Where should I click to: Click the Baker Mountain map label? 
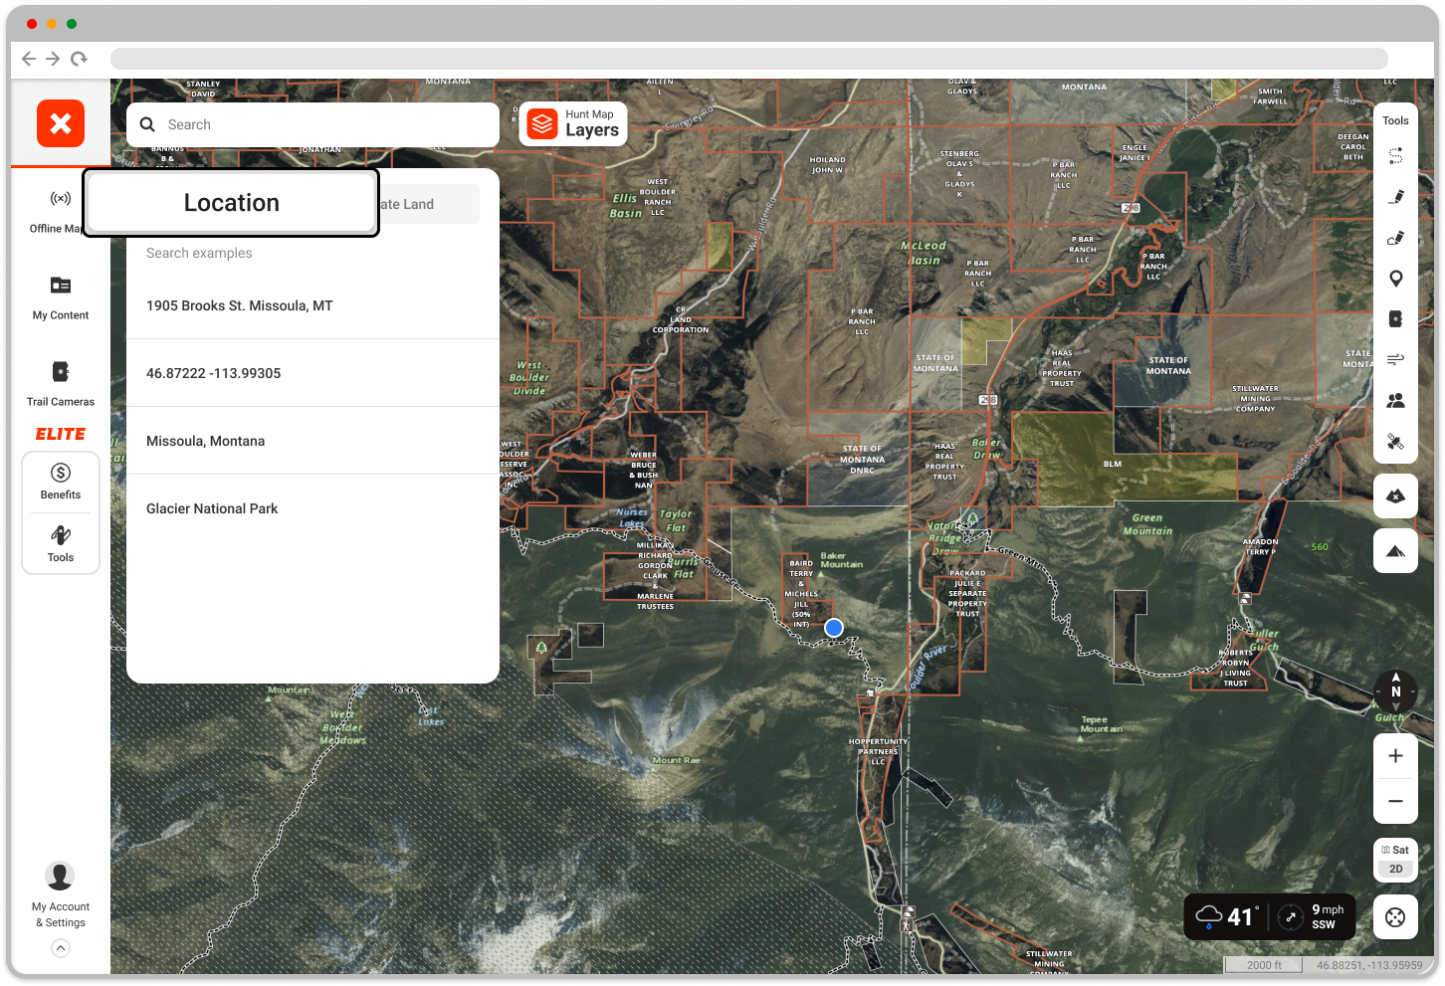pyautogui.click(x=841, y=560)
